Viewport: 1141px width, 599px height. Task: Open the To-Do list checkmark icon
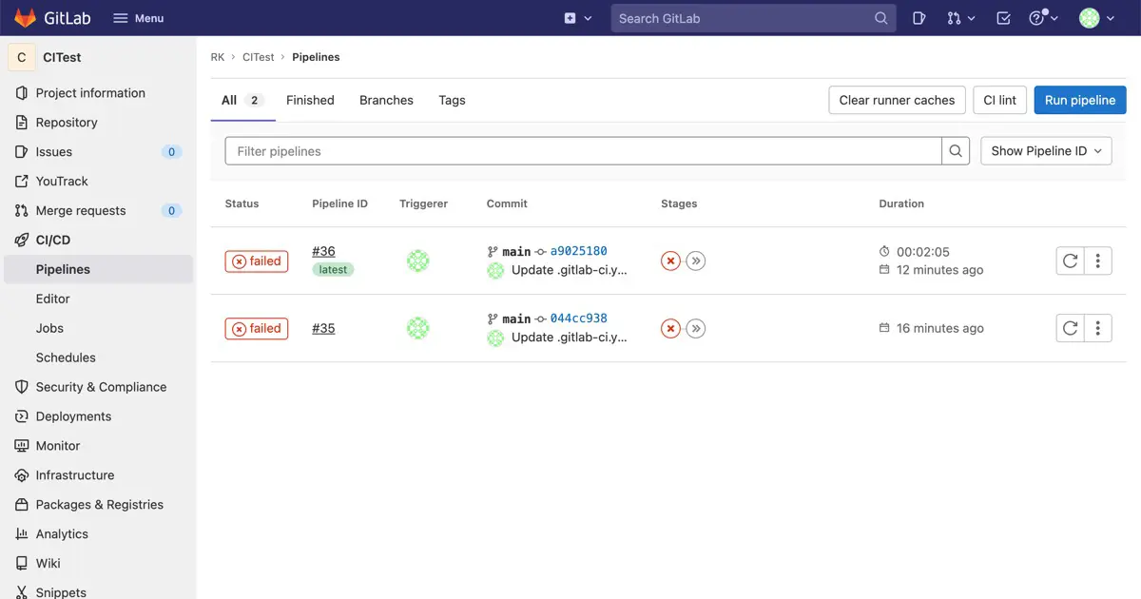(1003, 18)
